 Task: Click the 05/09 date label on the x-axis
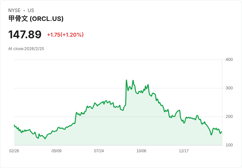57,151
